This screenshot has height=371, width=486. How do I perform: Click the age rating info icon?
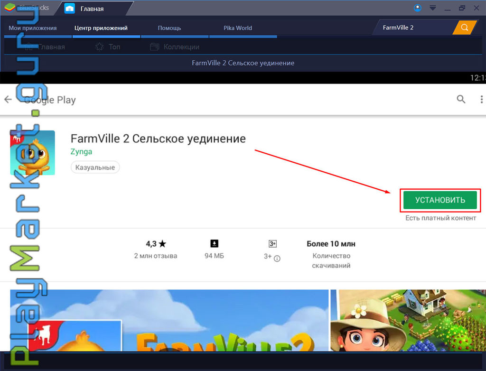point(277,259)
